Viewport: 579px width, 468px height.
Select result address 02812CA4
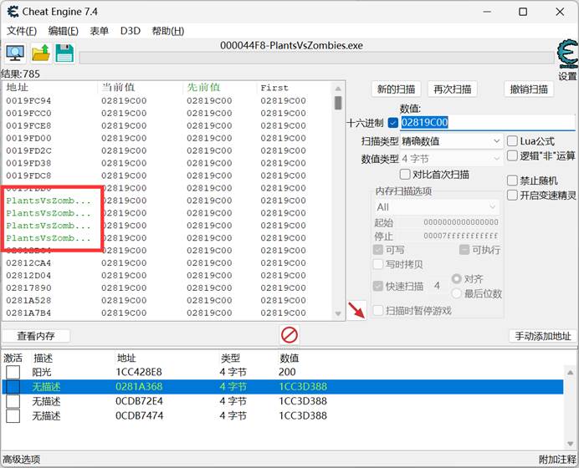(x=28, y=263)
